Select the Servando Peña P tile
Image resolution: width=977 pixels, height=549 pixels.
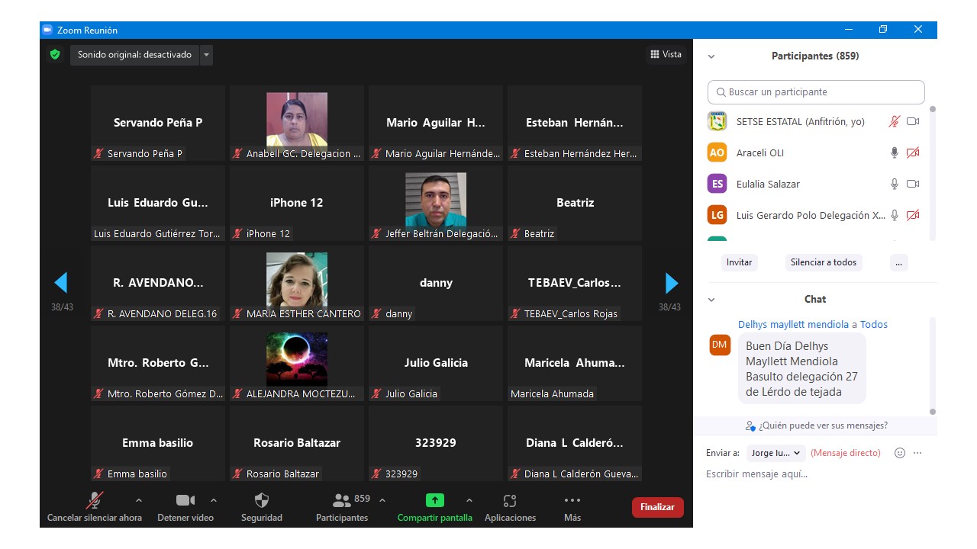(x=158, y=123)
